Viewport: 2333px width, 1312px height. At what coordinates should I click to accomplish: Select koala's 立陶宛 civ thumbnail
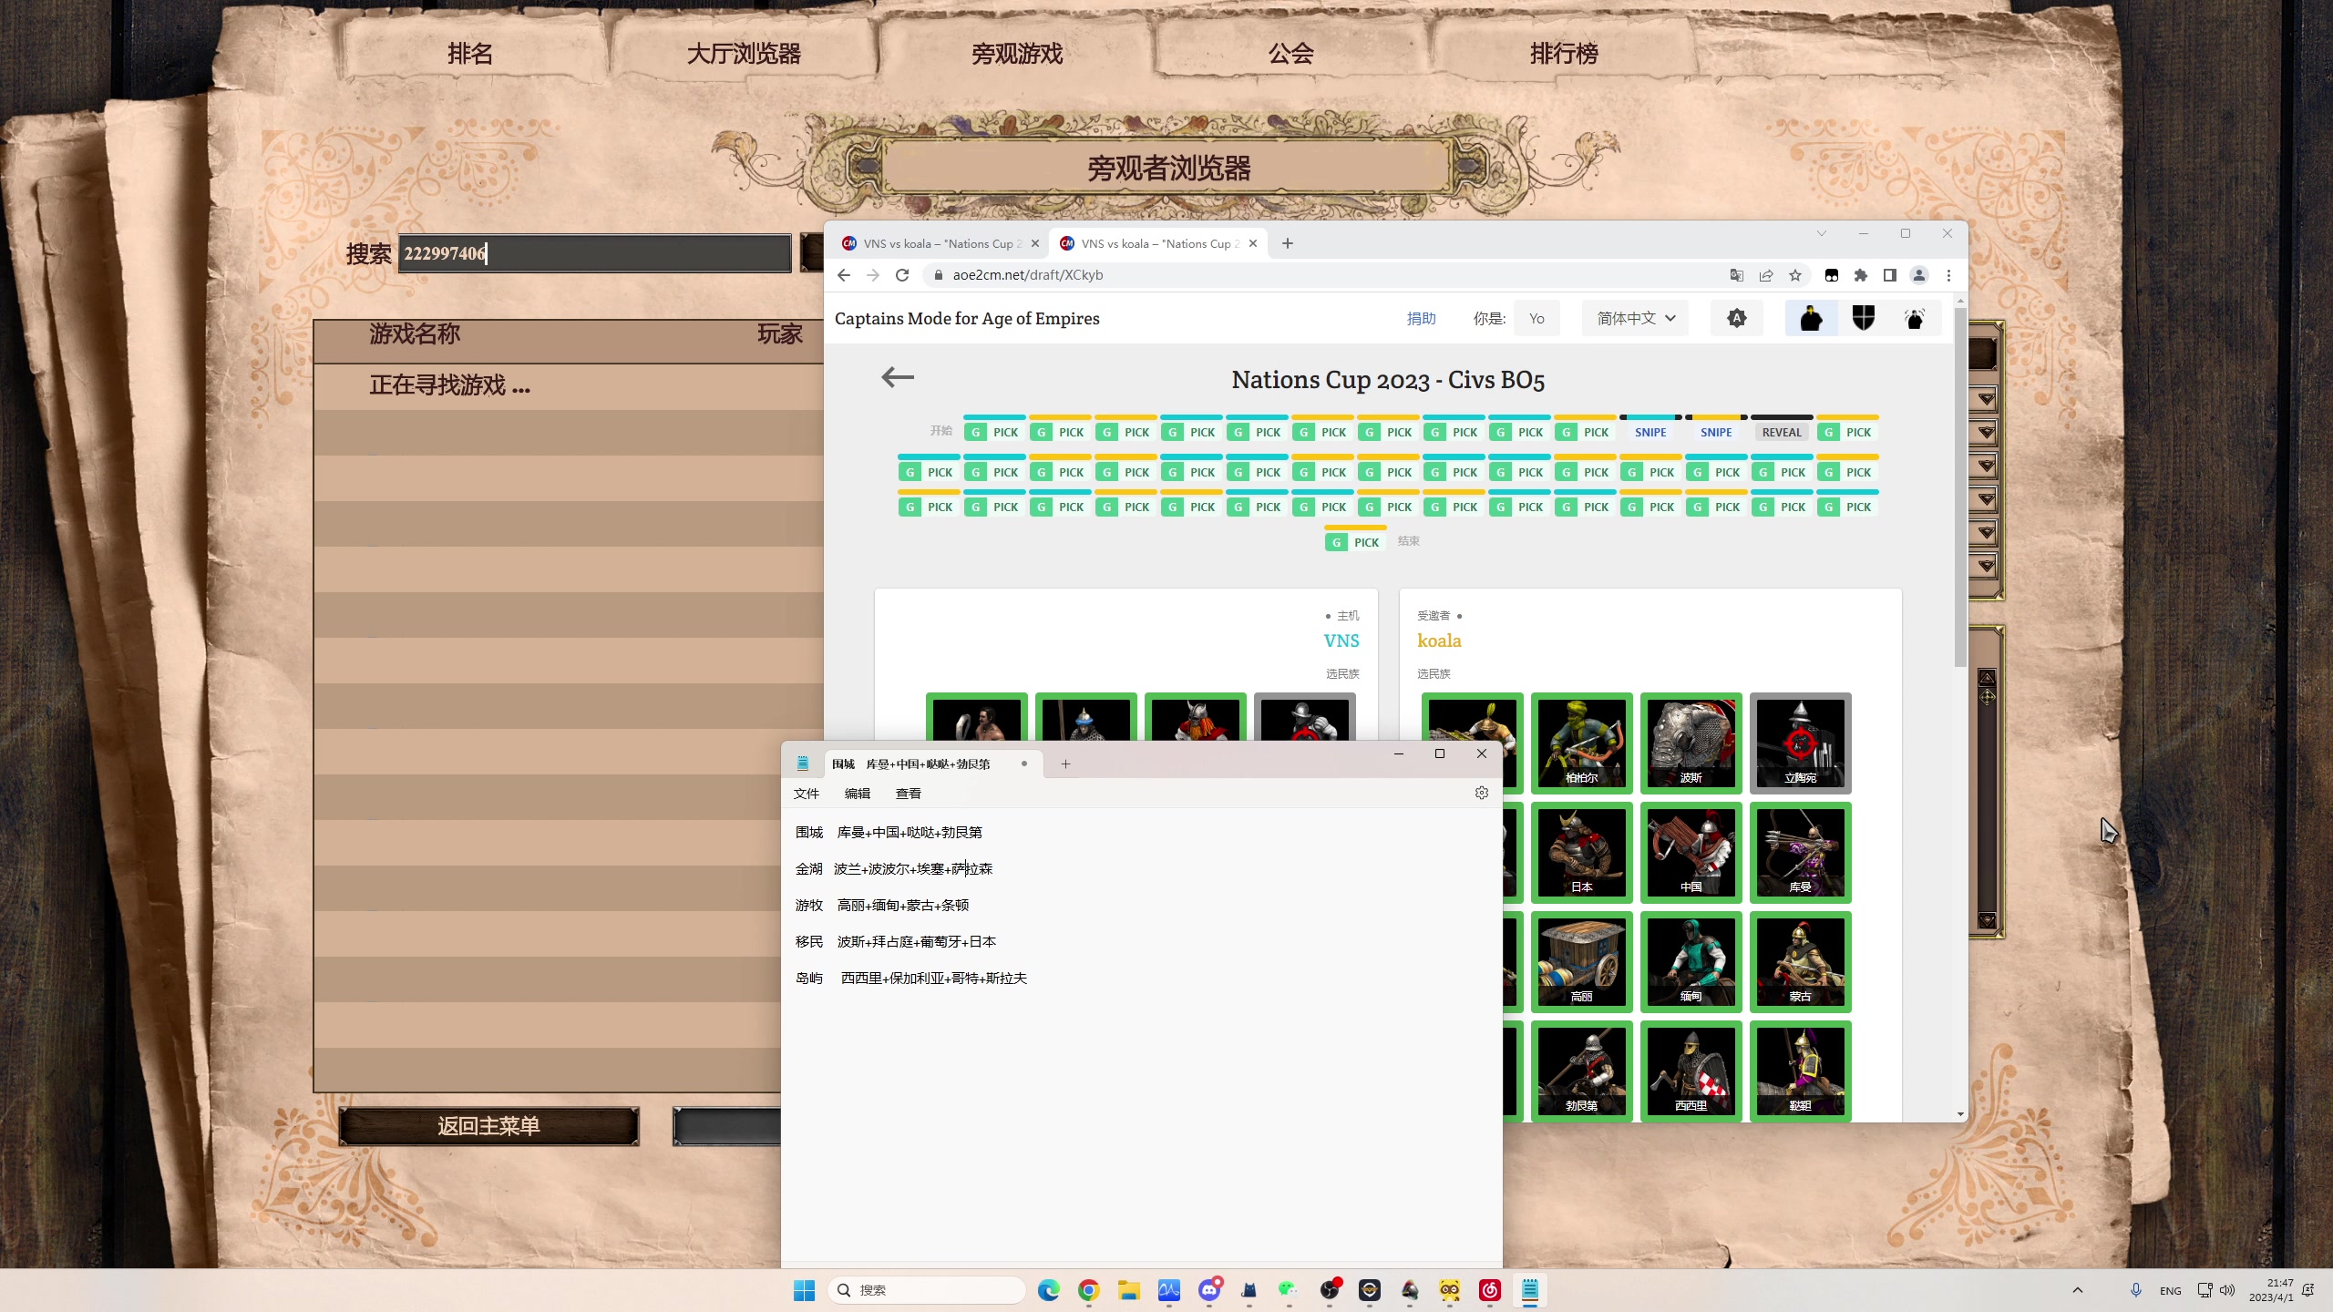[x=1800, y=743]
